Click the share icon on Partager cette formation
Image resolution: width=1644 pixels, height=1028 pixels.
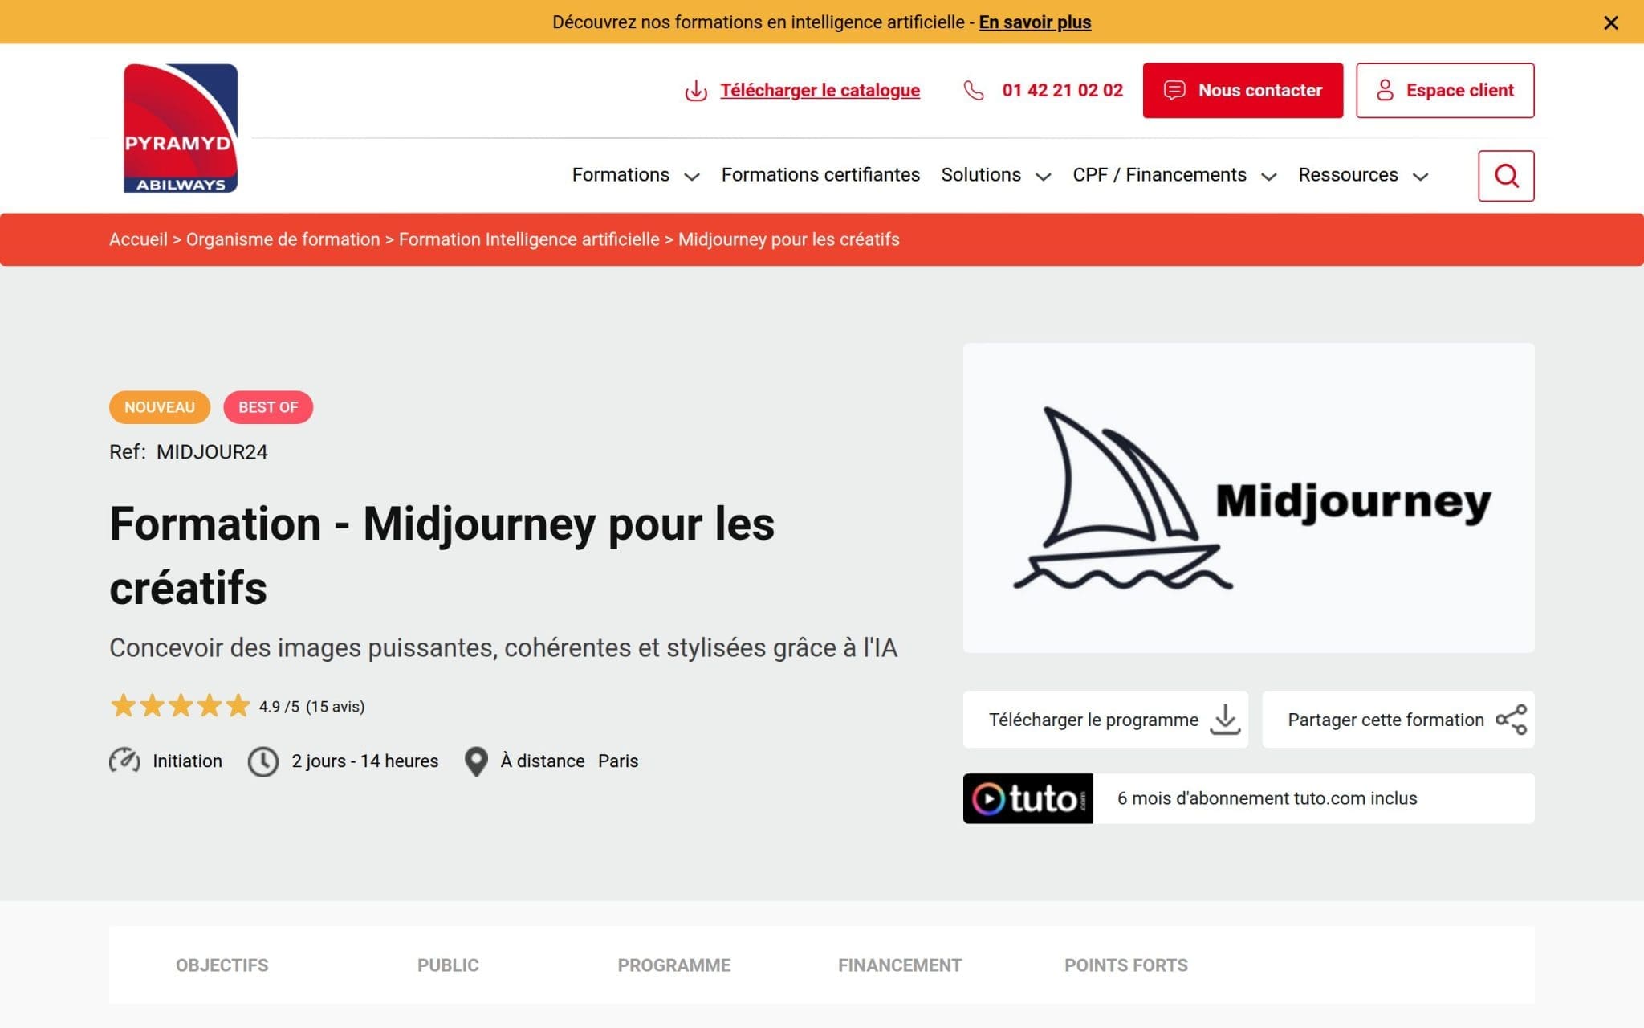click(1512, 720)
